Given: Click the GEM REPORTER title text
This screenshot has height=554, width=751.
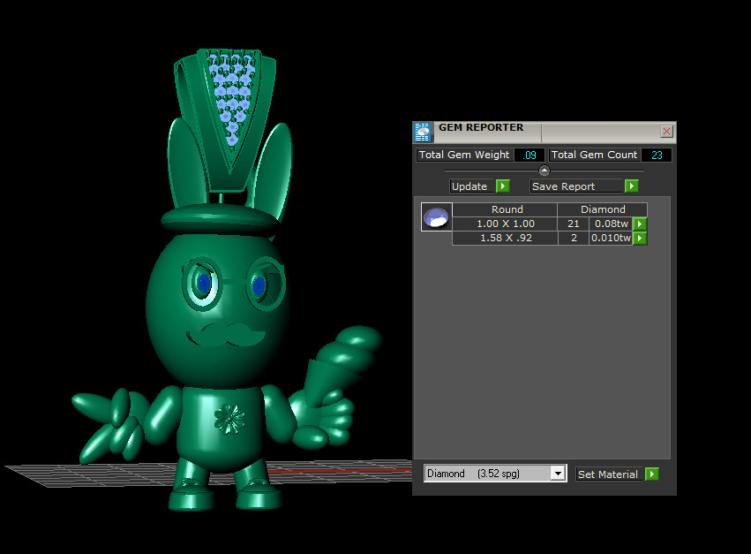Looking at the screenshot, I should click(481, 127).
